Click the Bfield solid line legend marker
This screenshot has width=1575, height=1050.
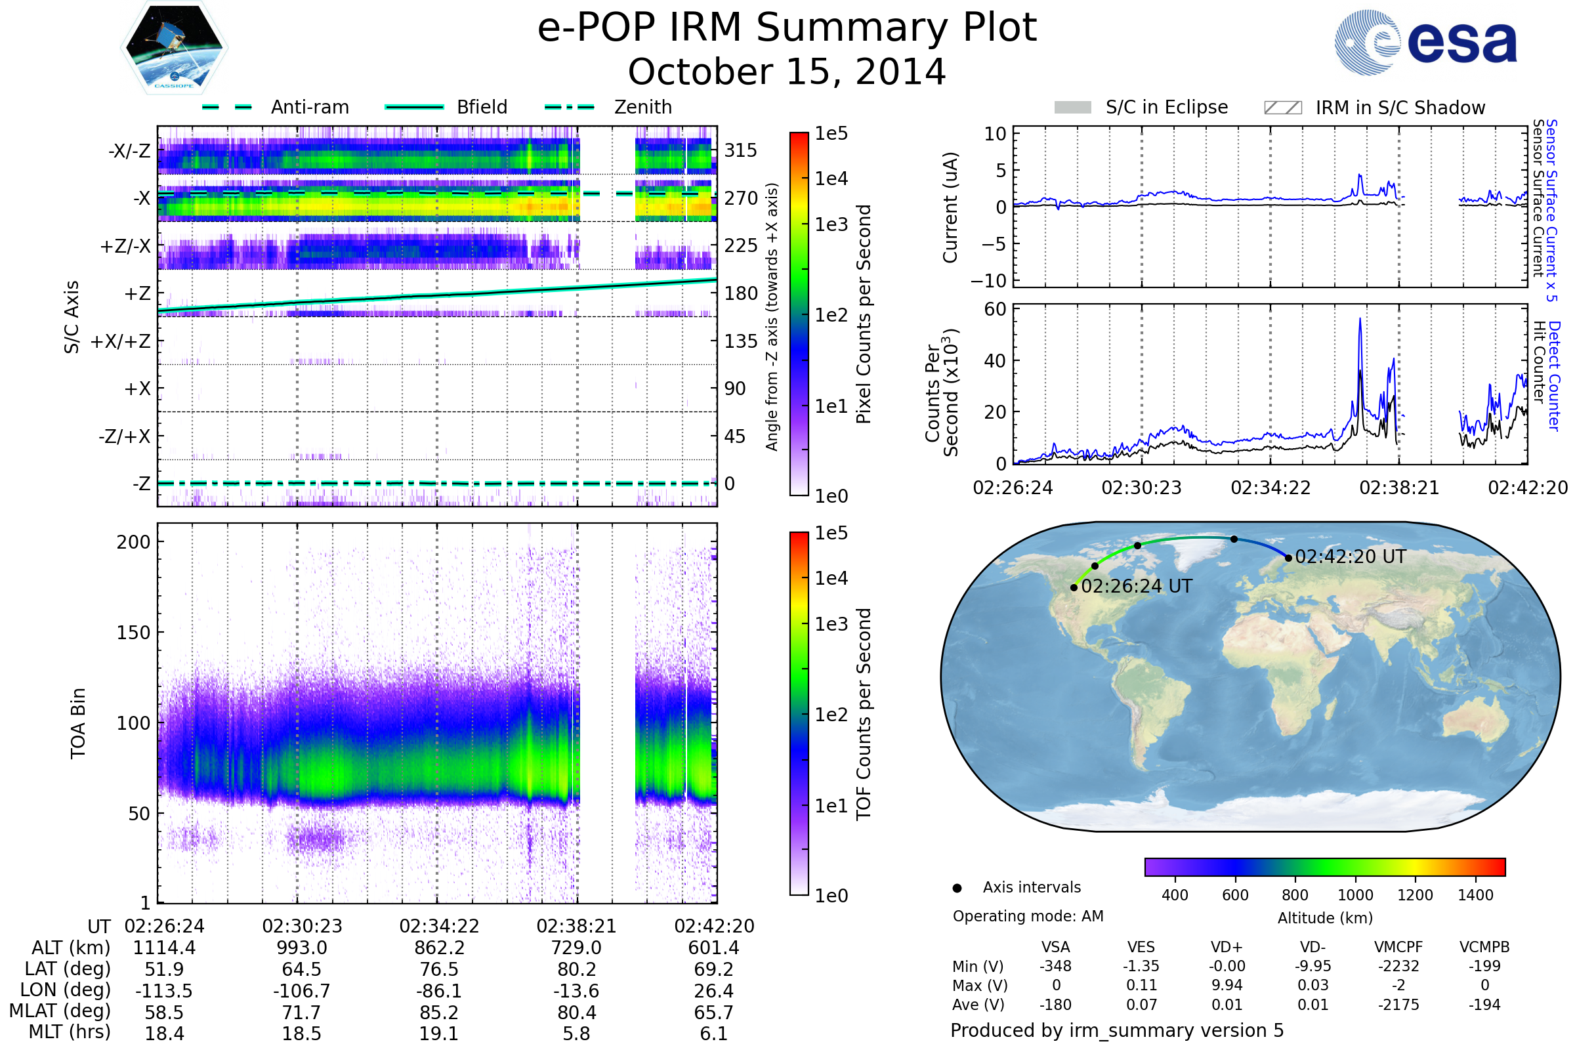[415, 107]
